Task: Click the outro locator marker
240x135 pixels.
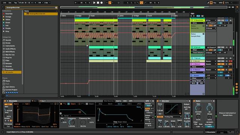Action: 175,16
